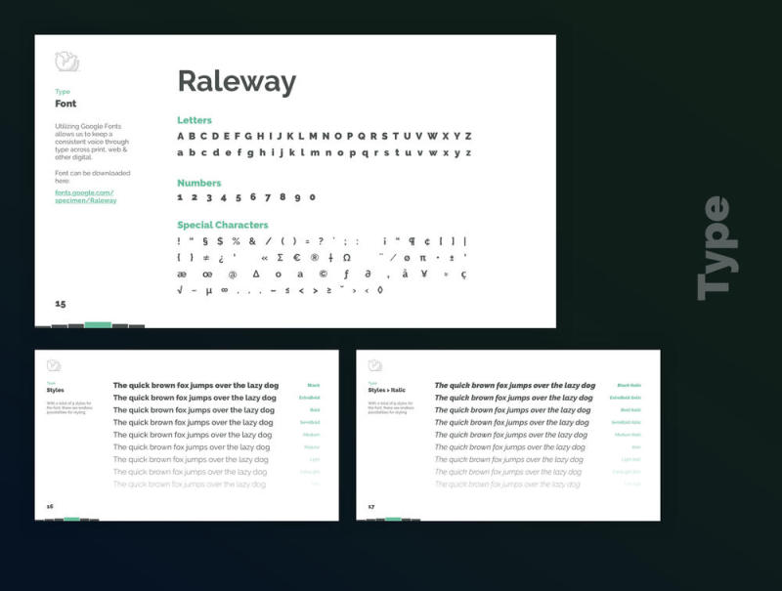Click the large Raleway heading
Image resolution: width=782 pixels, height=591 pixels.
coord(236,82)
